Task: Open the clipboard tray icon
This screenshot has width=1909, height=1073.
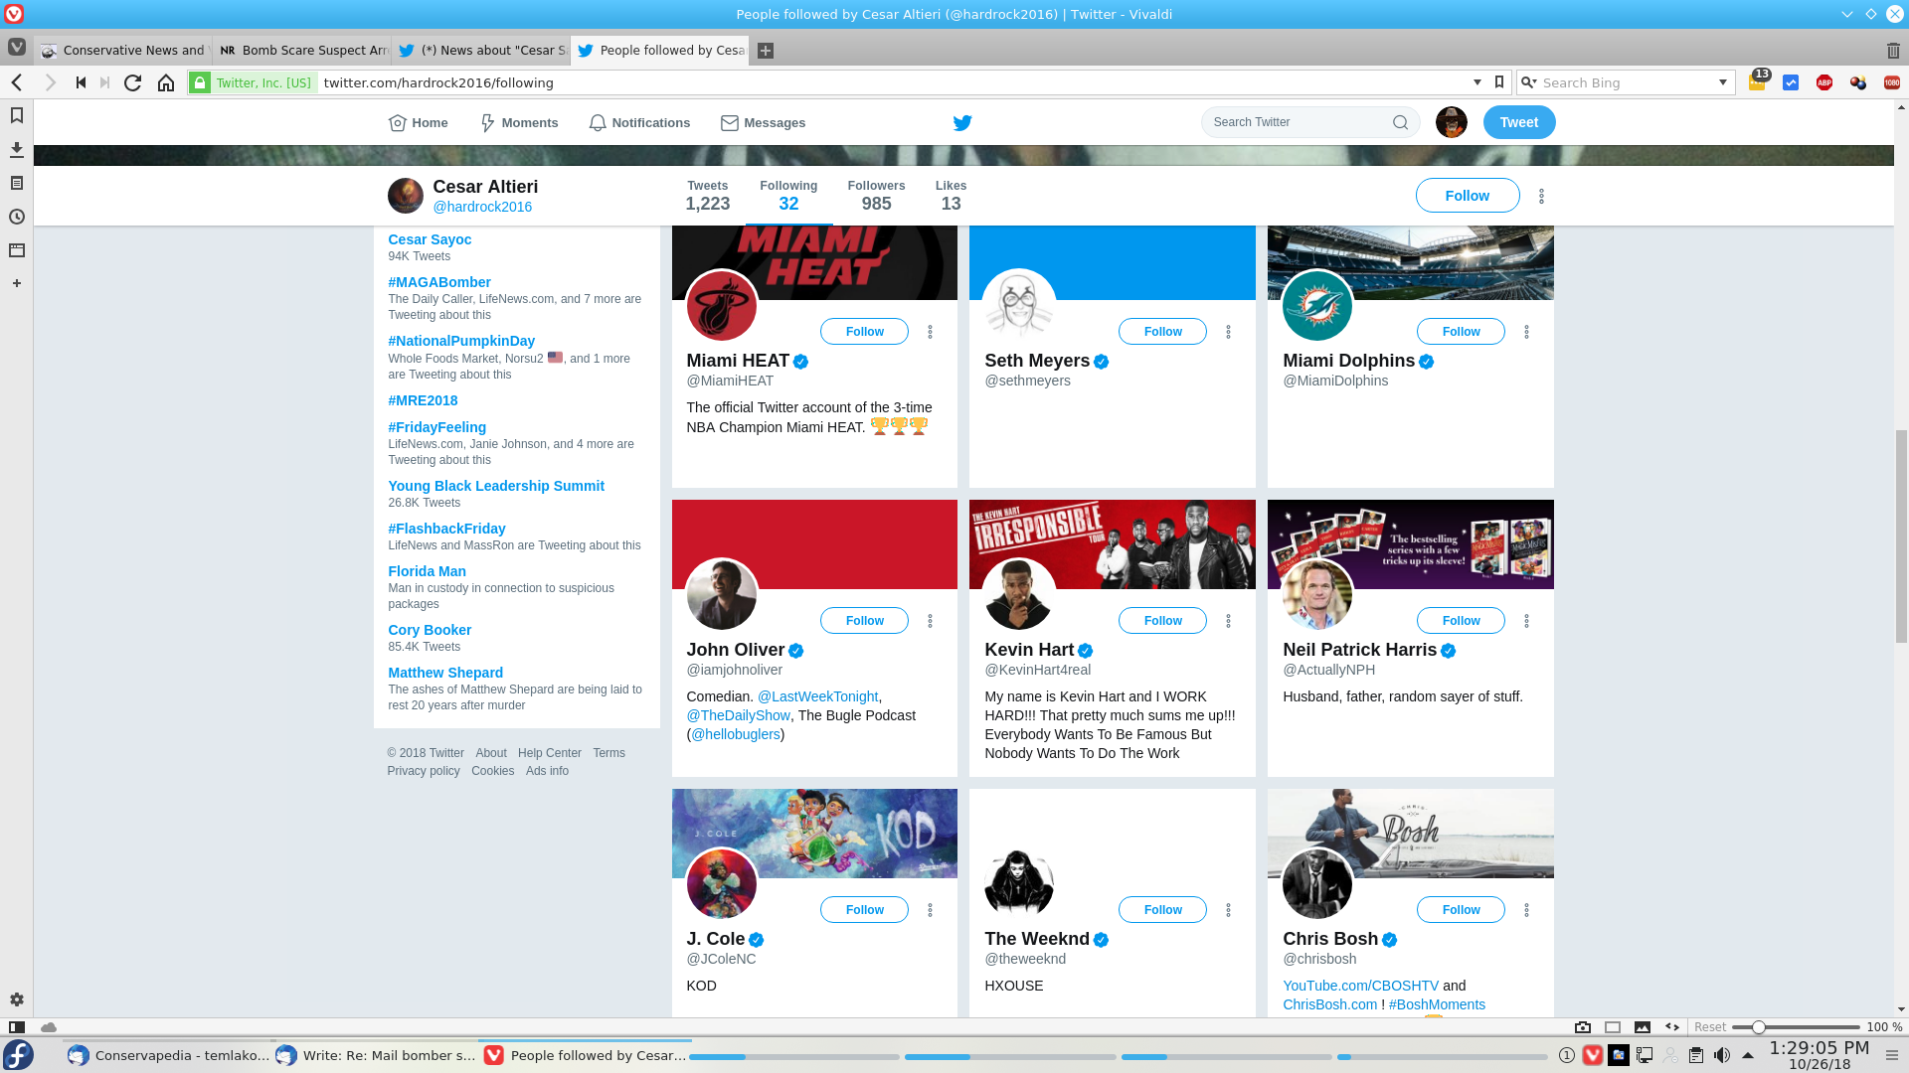Action: [1696, 1055]
